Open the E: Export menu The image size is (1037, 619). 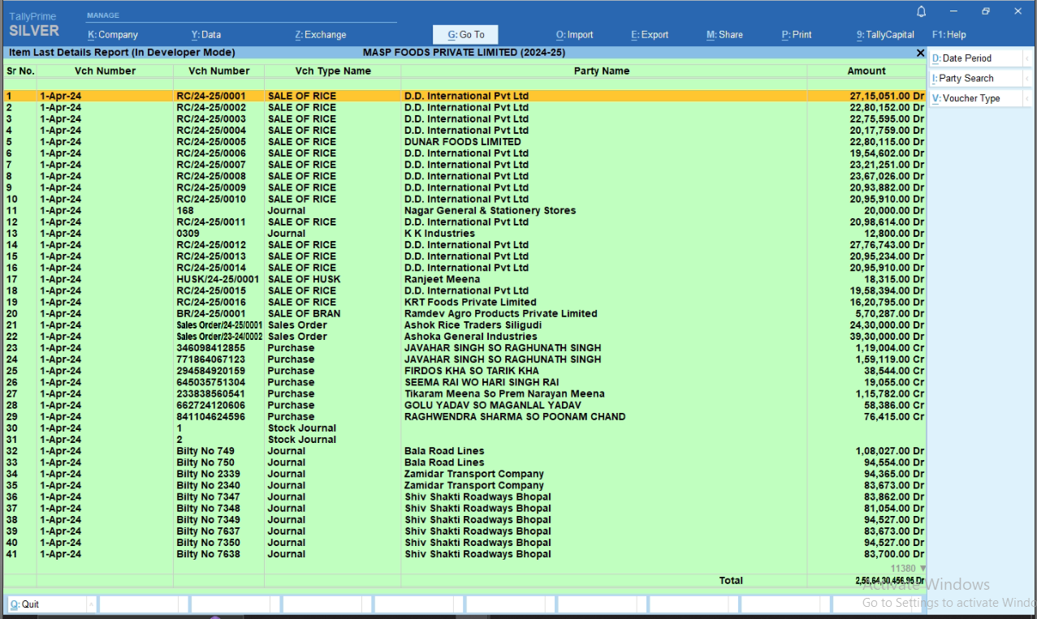coord(650,35)
